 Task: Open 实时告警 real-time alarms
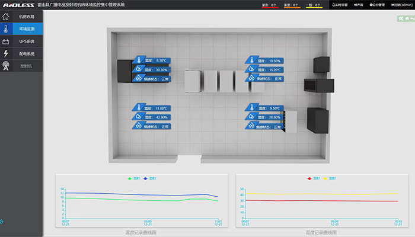(340, 5)
